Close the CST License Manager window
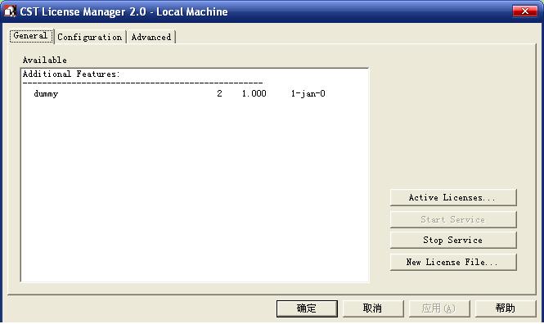 click(x=525, y=11)
